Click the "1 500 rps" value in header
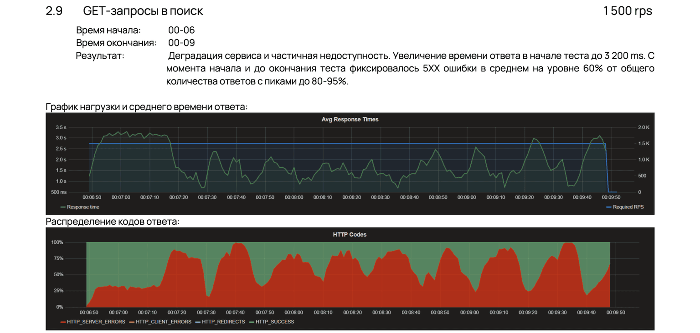 [628, 11]
